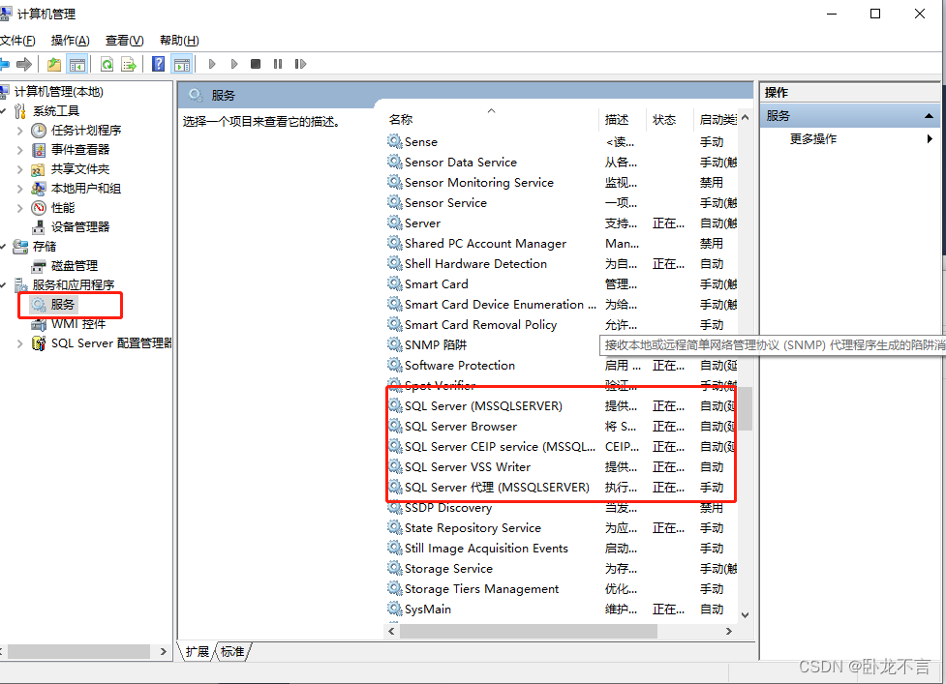Sort services by the 名称 column
946x684 pixels.
pos(491,119)
